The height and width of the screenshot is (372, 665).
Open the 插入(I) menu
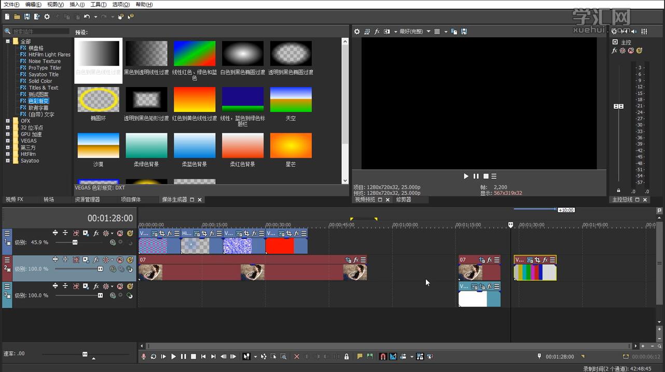(77, 4)
